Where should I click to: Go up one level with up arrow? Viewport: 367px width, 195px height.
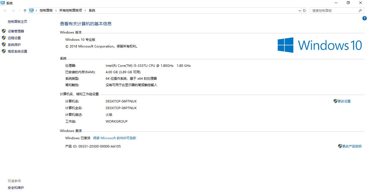pos(25,10)
